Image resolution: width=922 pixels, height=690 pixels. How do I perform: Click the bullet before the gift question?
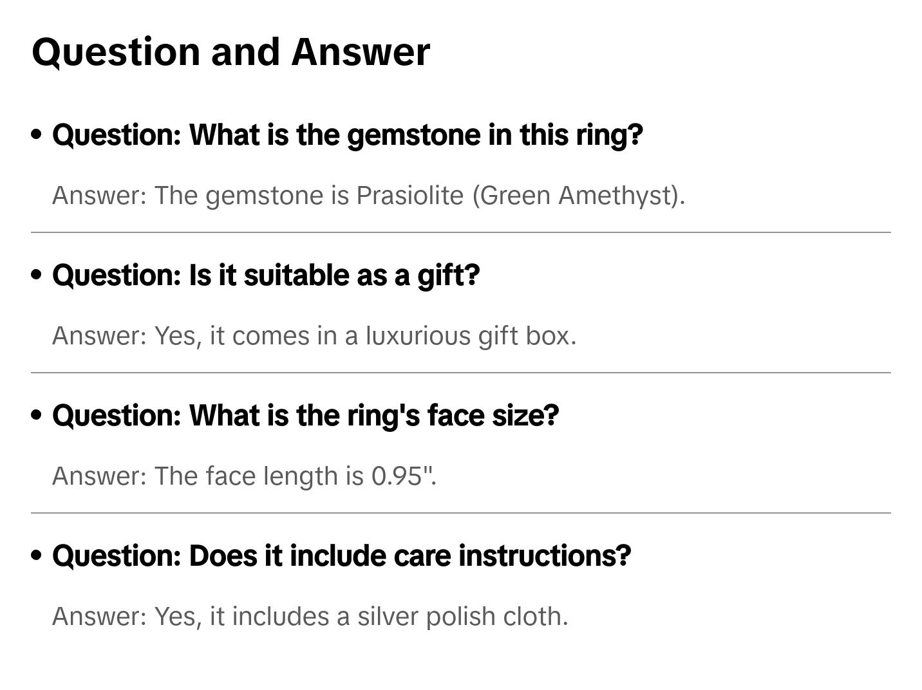coord(37,275)
